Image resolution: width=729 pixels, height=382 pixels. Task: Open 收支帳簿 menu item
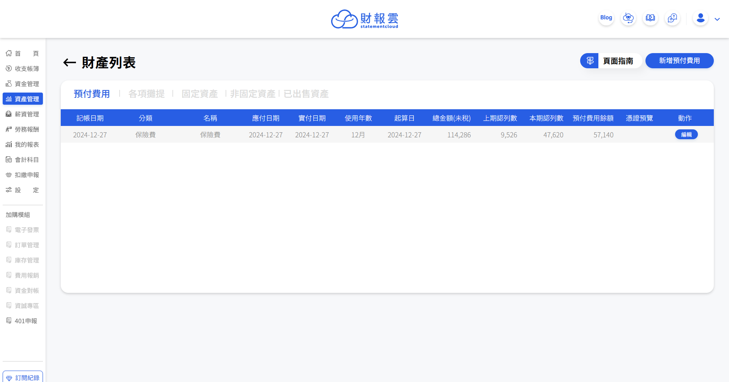23,69
